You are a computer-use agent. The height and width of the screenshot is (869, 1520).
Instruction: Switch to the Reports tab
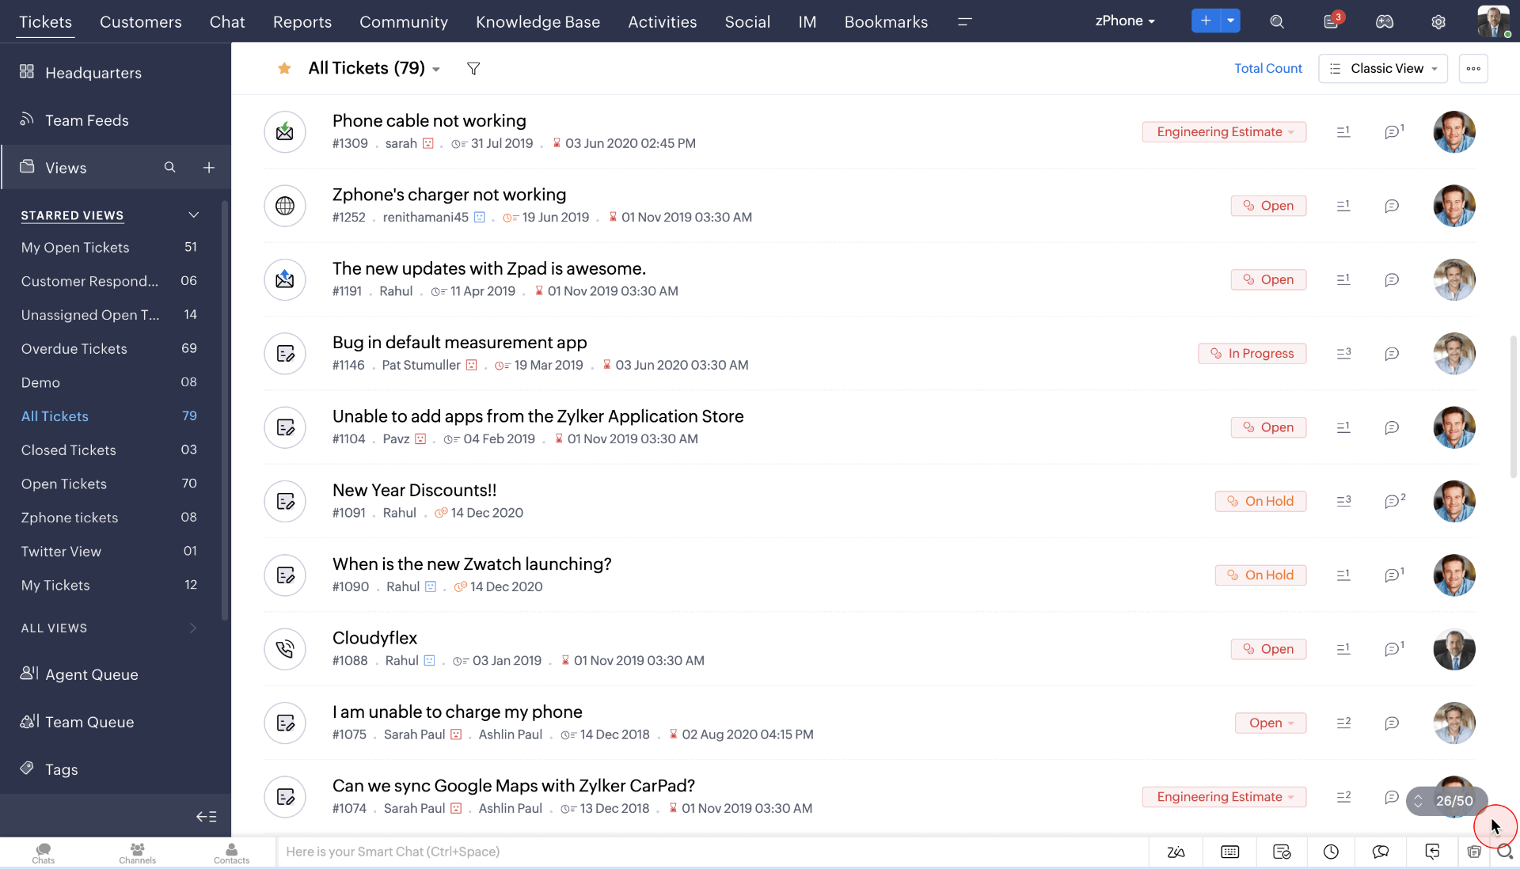[x=302, y=21]
